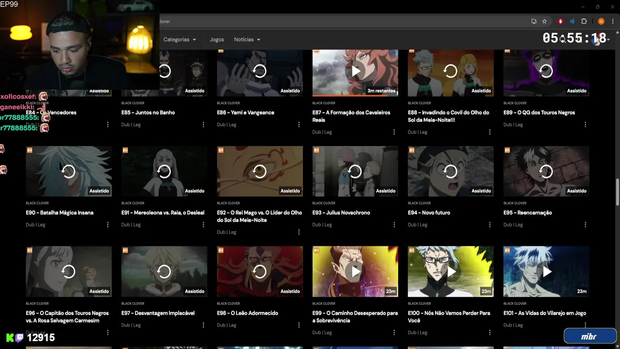Click the page vertical scrollbar thumb
The image size is (620, 349).
(617, 193)
